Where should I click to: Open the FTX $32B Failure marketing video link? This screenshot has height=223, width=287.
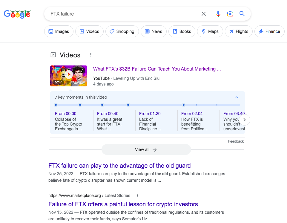point(157,69)
